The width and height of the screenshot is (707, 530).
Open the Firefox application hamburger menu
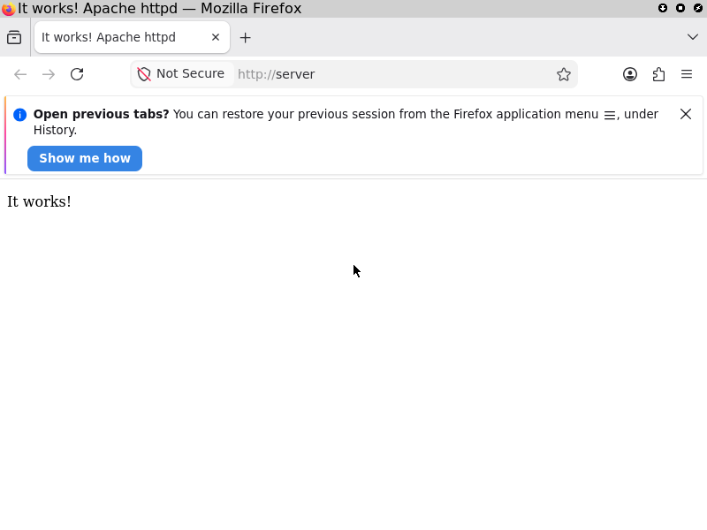pyautogui.click(x=687, y=74)
